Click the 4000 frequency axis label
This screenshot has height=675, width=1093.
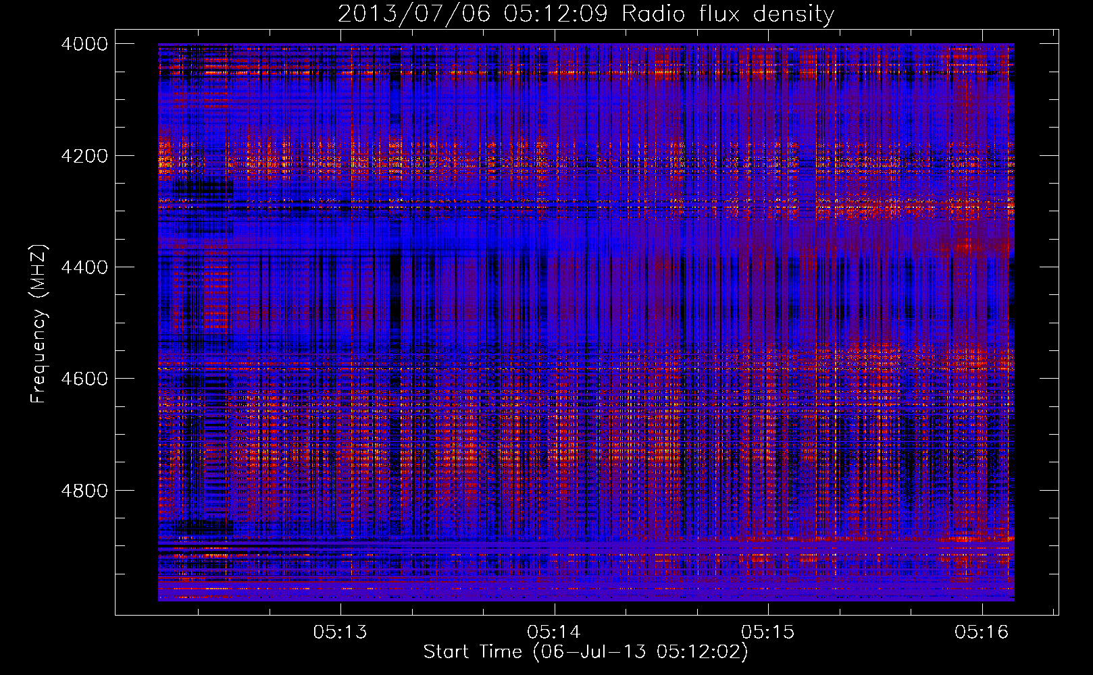tap(84, 44)
